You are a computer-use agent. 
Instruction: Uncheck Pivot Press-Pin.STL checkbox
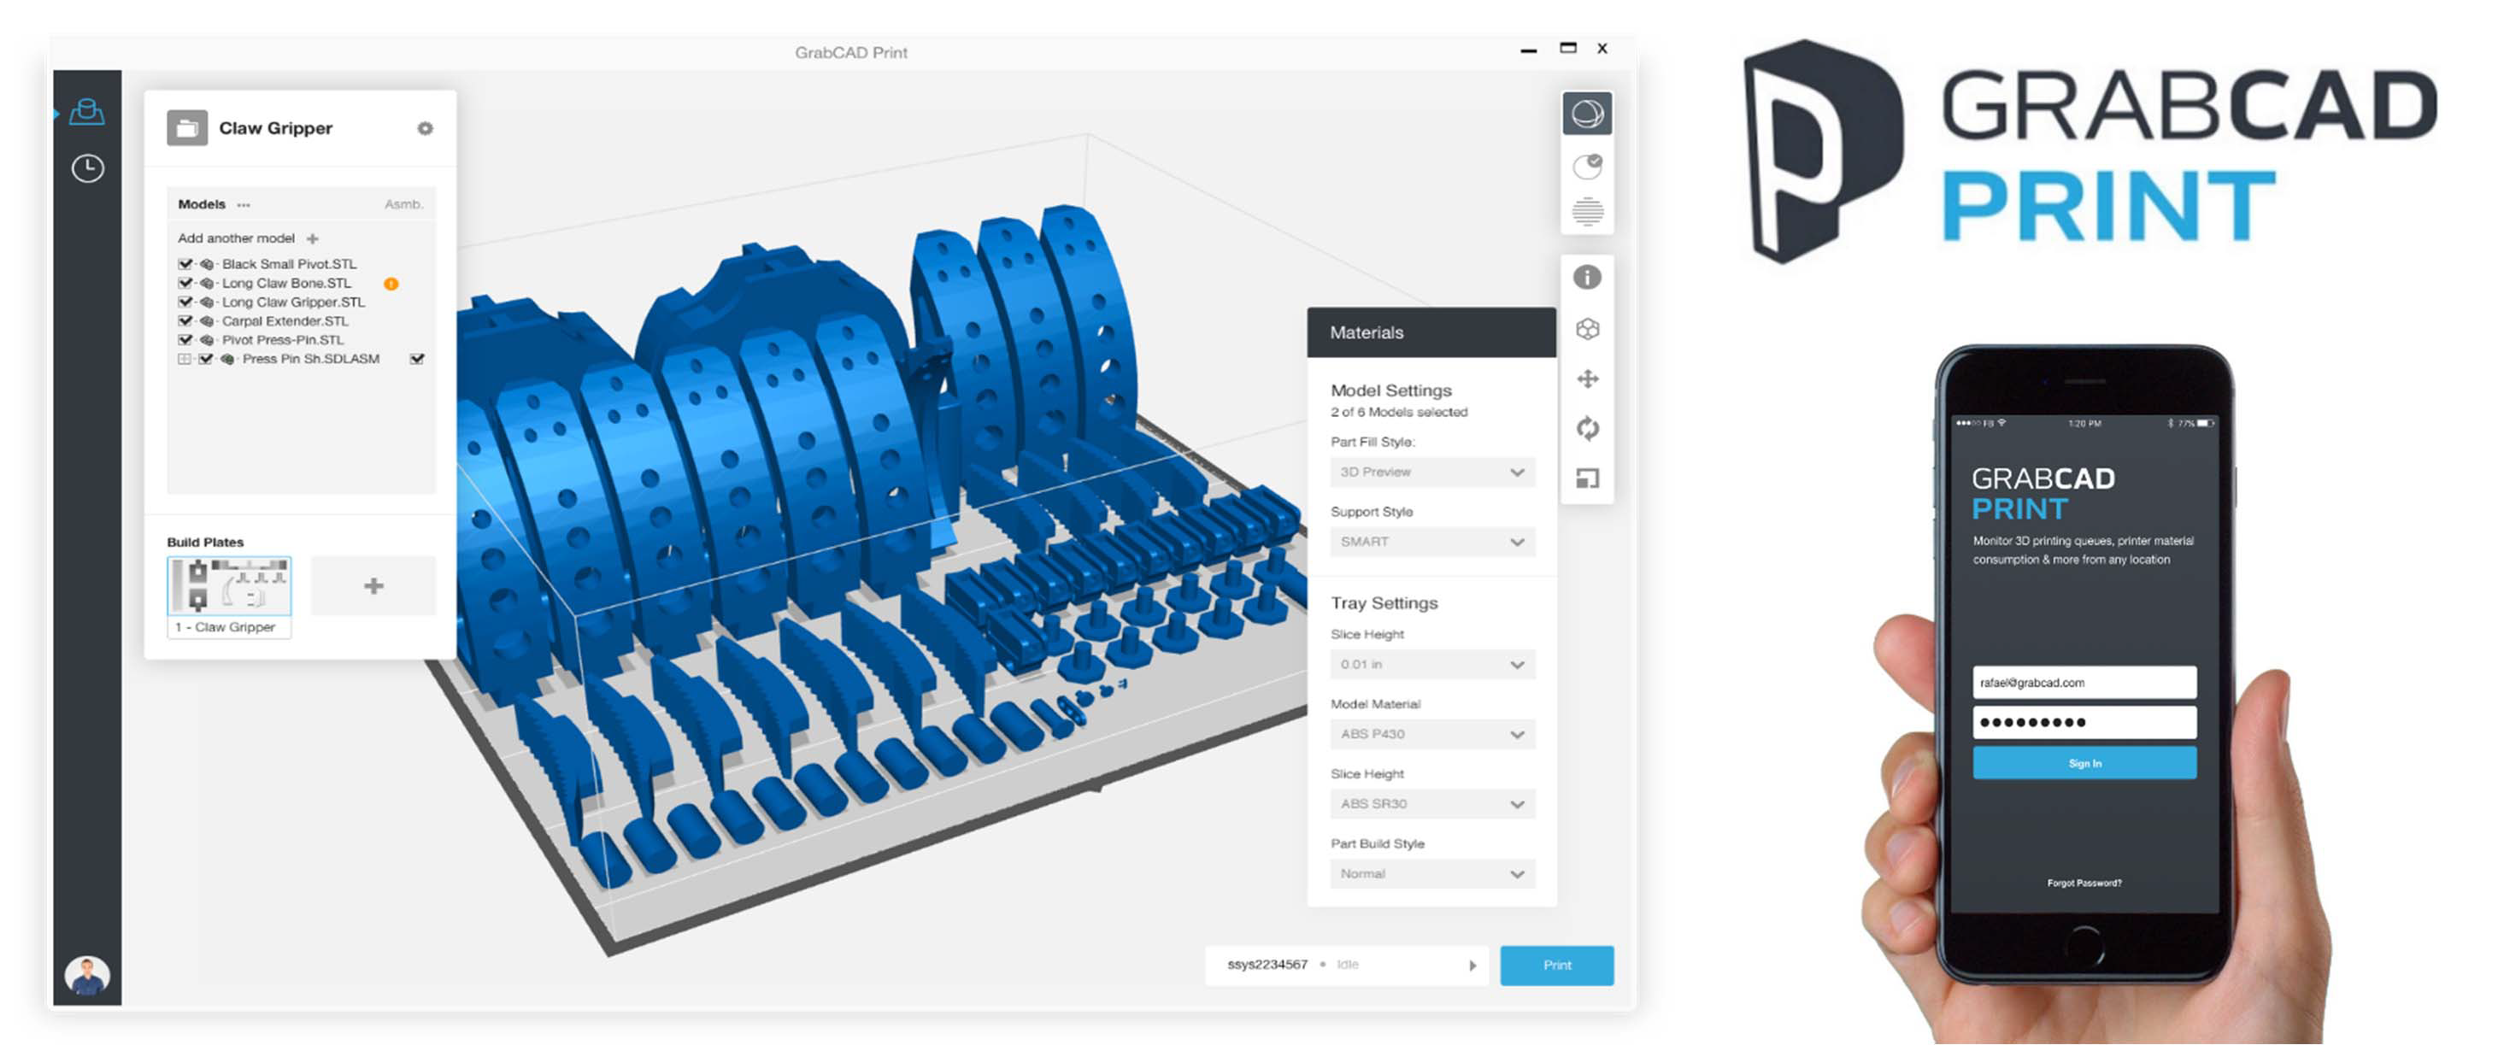(x=185, y=340)
